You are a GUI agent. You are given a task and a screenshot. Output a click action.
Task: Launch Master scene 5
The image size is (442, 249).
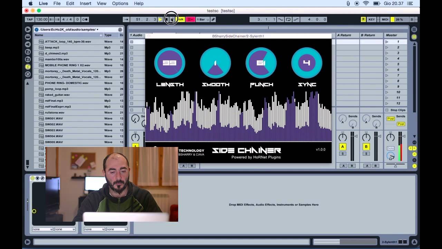click(x=387, y=64)
